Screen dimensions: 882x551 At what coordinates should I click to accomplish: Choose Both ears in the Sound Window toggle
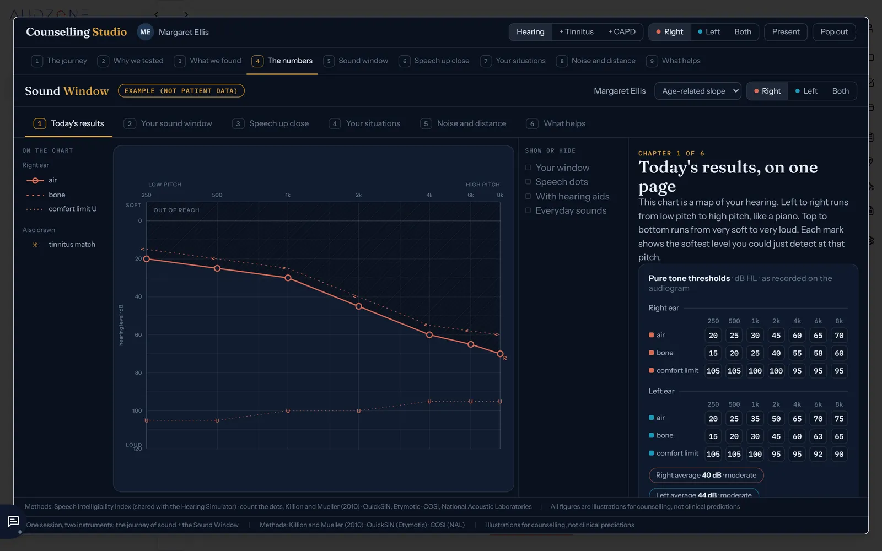pos(840,91)
